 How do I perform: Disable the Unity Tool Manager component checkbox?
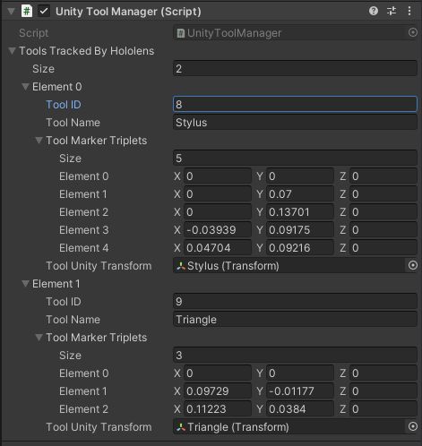[44, 12]
